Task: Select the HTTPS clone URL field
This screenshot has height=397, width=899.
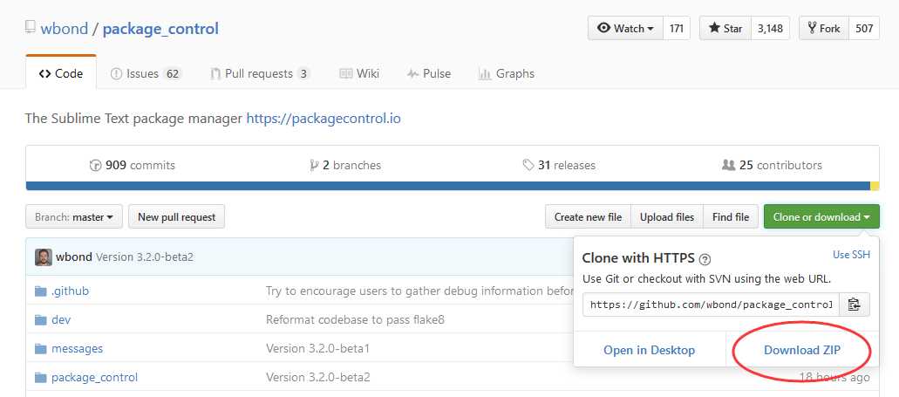Action: (x=711, y=305)
